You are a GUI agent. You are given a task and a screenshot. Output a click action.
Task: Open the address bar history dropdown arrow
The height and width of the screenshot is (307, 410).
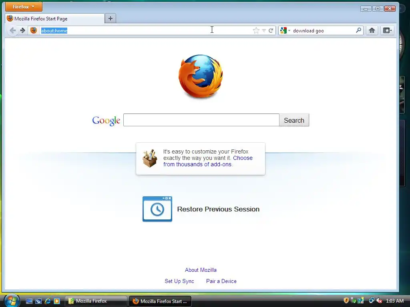(264, 31)
